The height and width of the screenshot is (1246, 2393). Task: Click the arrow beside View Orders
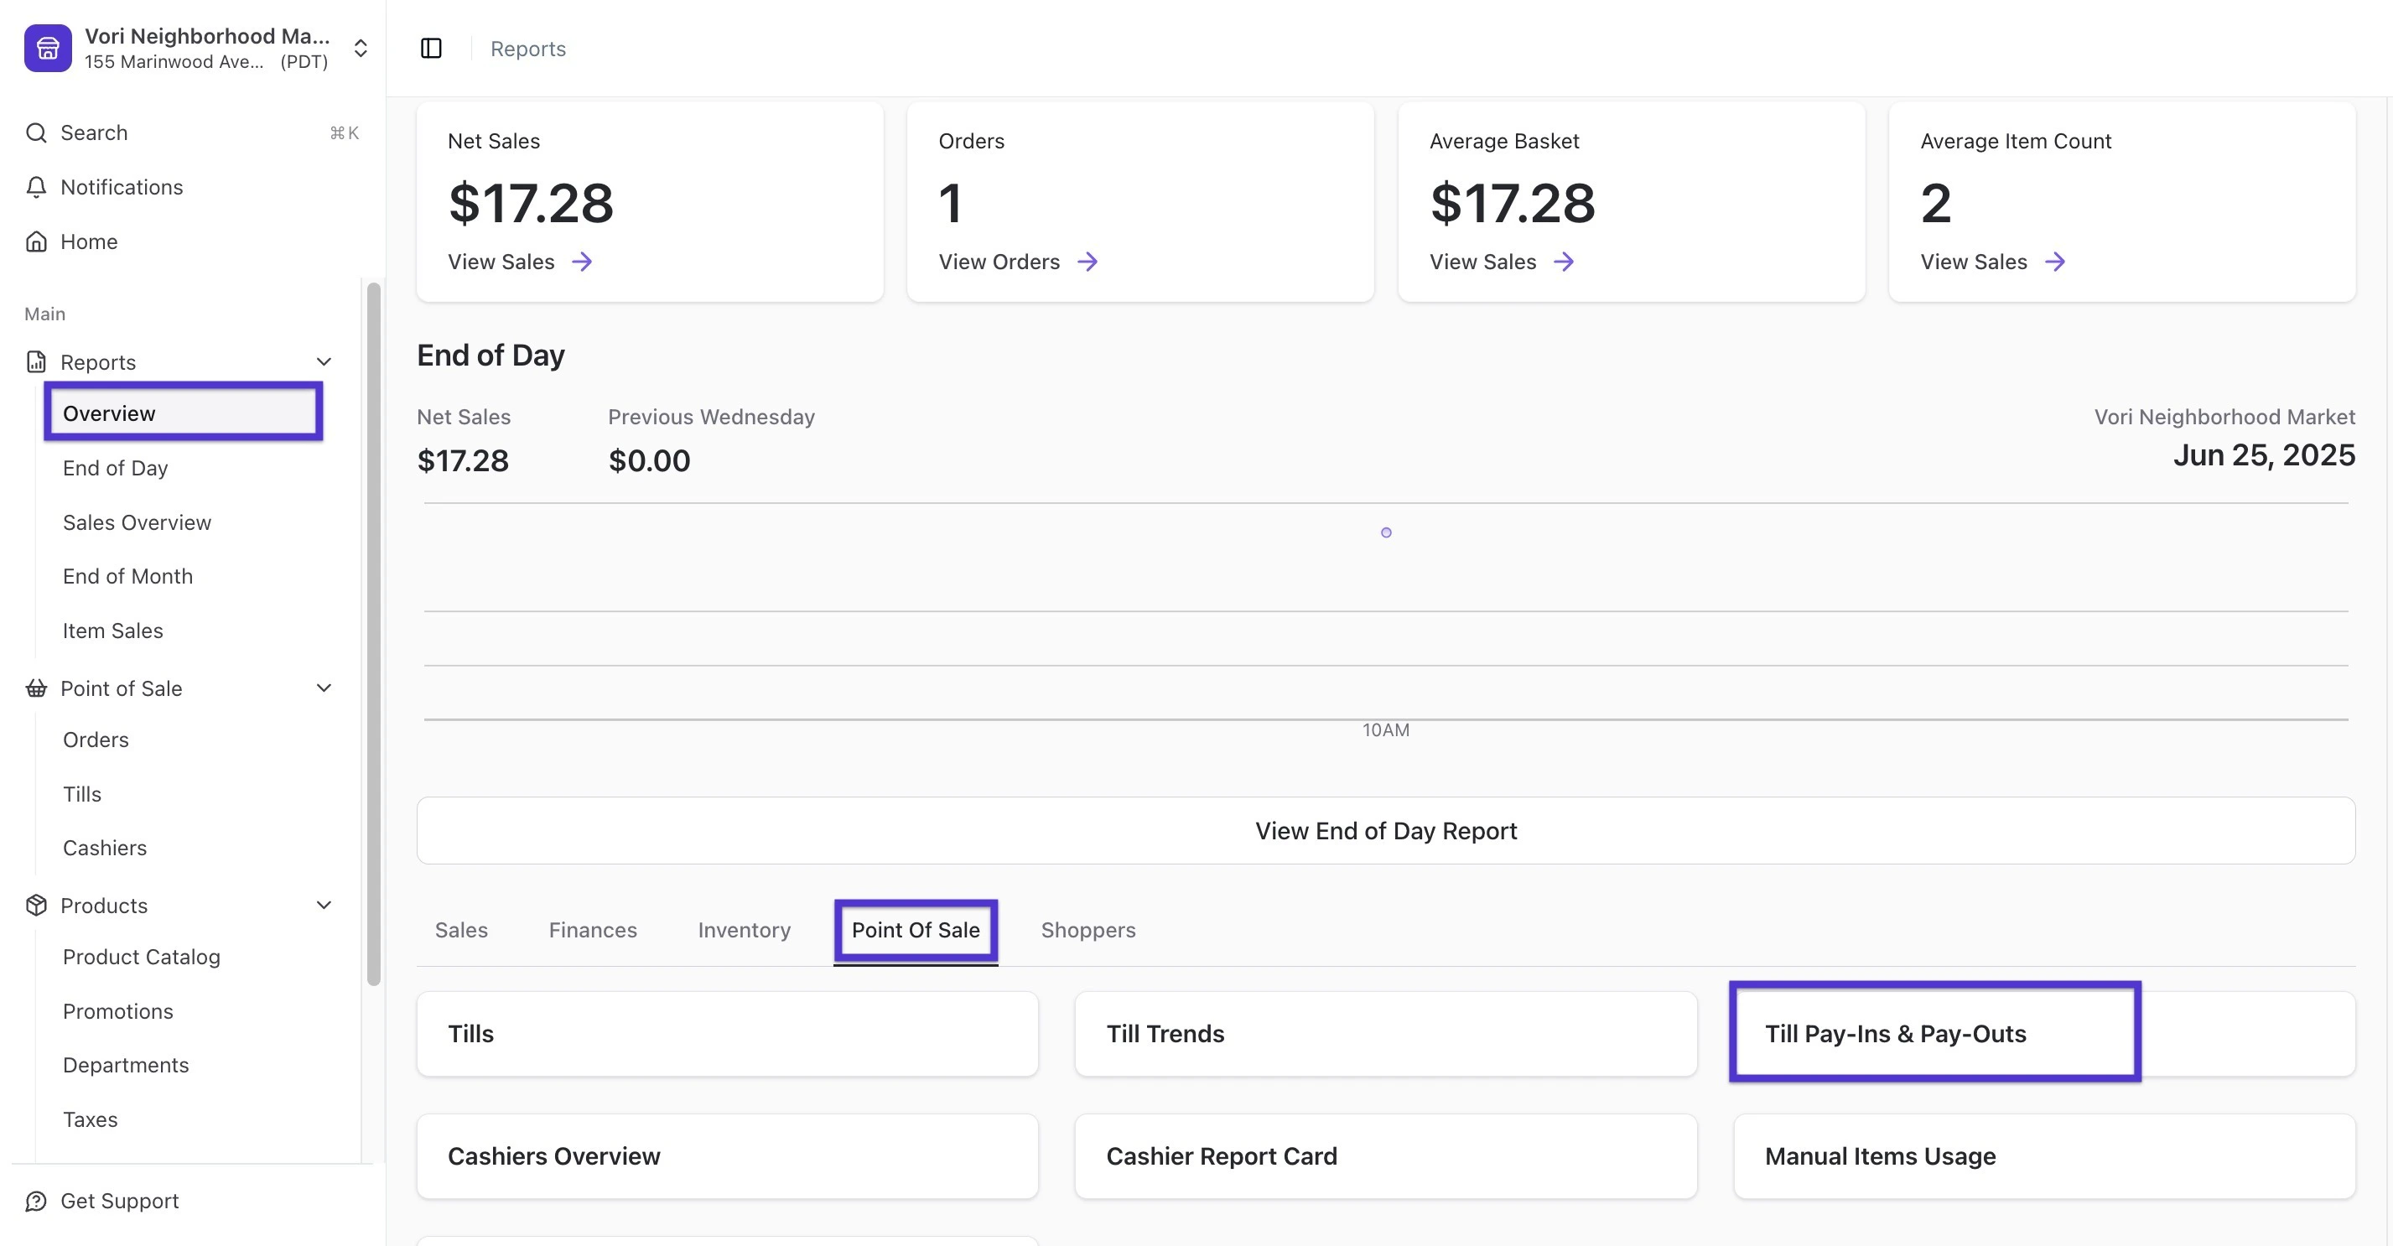point(1087,262)
